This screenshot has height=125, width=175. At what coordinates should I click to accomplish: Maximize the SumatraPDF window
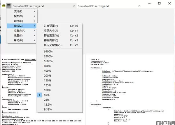(x=159, y=3)
